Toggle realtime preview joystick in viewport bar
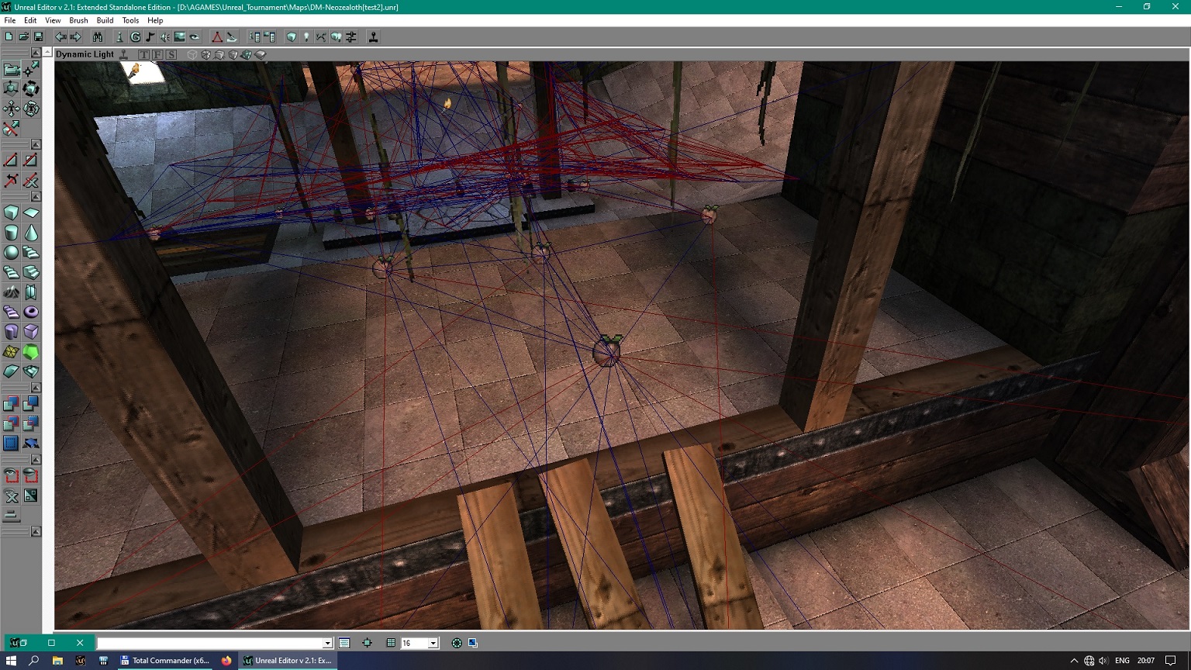 [x=123, y=54]
